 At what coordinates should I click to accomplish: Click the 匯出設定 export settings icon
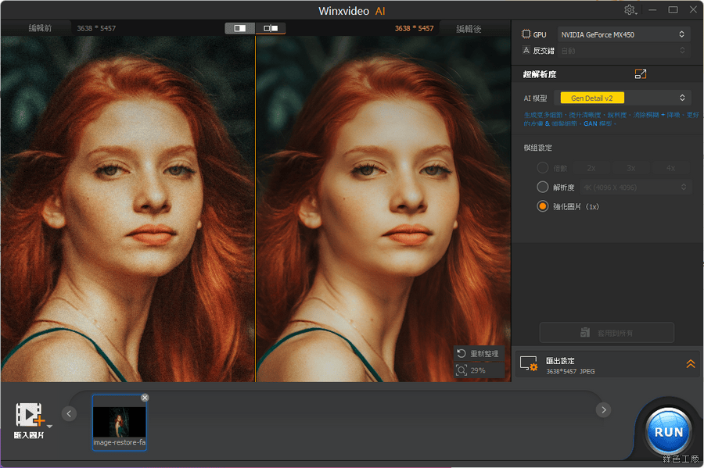529,364
